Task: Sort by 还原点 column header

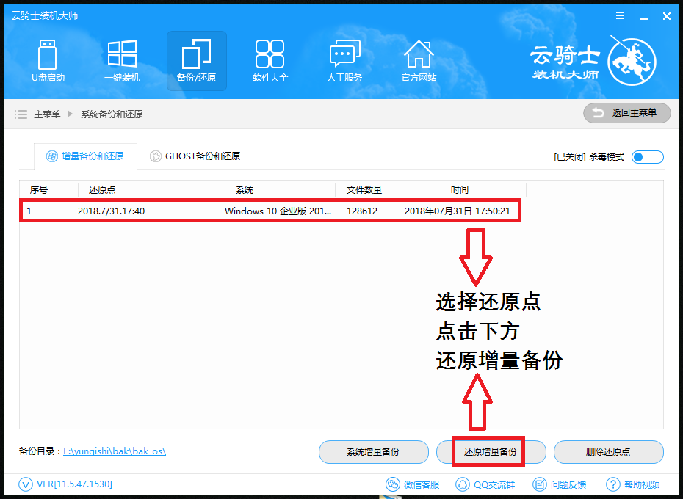Action: (102, 190)
